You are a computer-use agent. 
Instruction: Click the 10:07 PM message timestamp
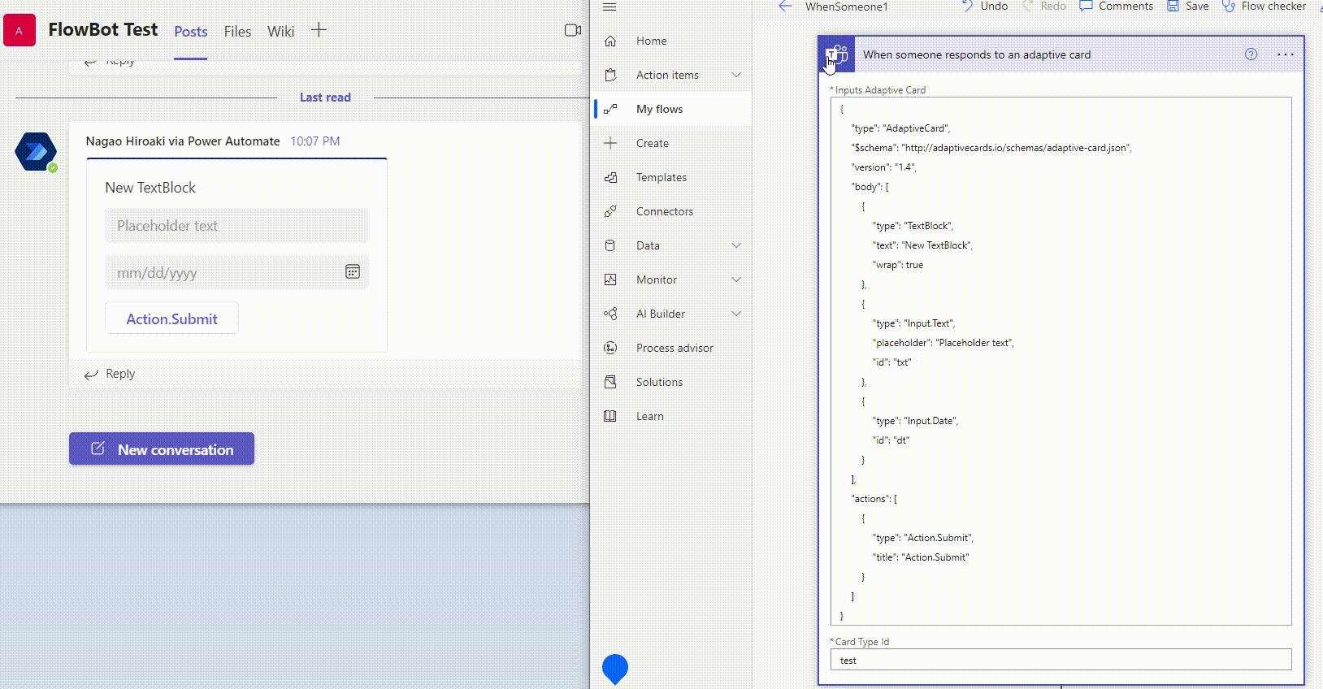315,141
